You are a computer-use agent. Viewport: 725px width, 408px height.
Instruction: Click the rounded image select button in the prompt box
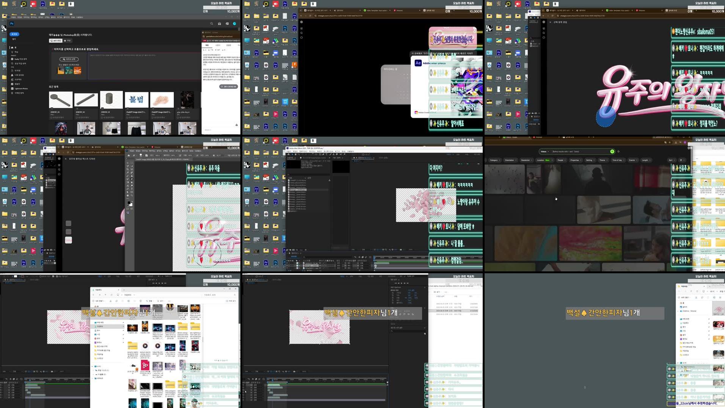(x=69, y=59)
